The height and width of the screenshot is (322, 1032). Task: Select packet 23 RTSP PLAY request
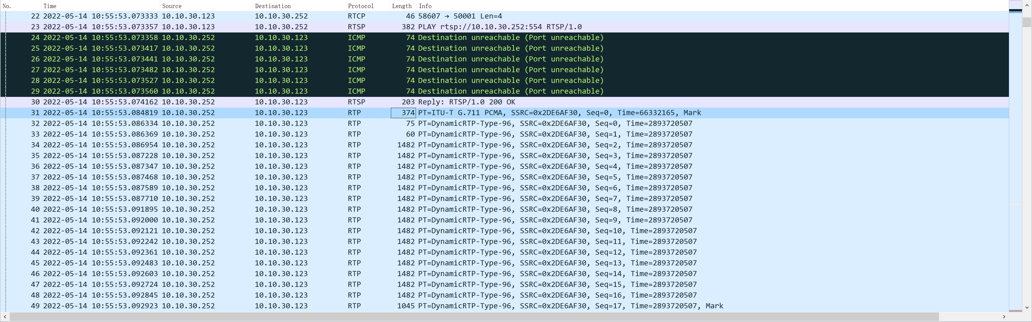pyautogui.click(x=504, y=27)
